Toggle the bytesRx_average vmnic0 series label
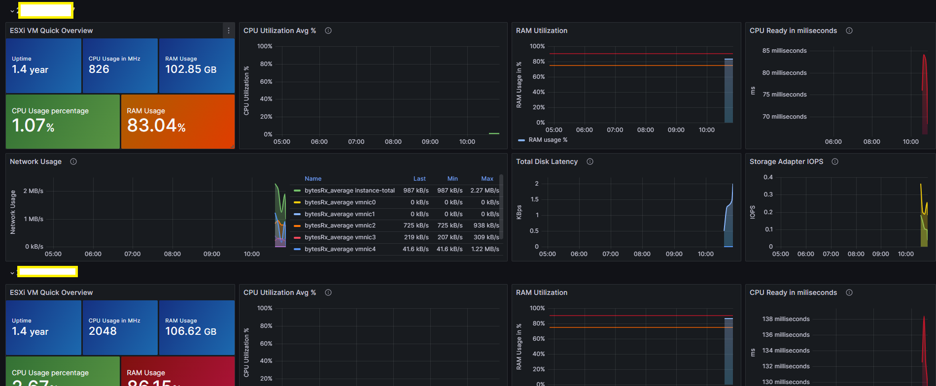This screenshot has width=936, height=386. pos(340,202)
